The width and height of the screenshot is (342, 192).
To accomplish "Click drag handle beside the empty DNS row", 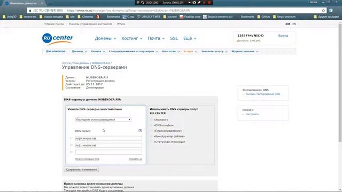I will pos(71,152).
